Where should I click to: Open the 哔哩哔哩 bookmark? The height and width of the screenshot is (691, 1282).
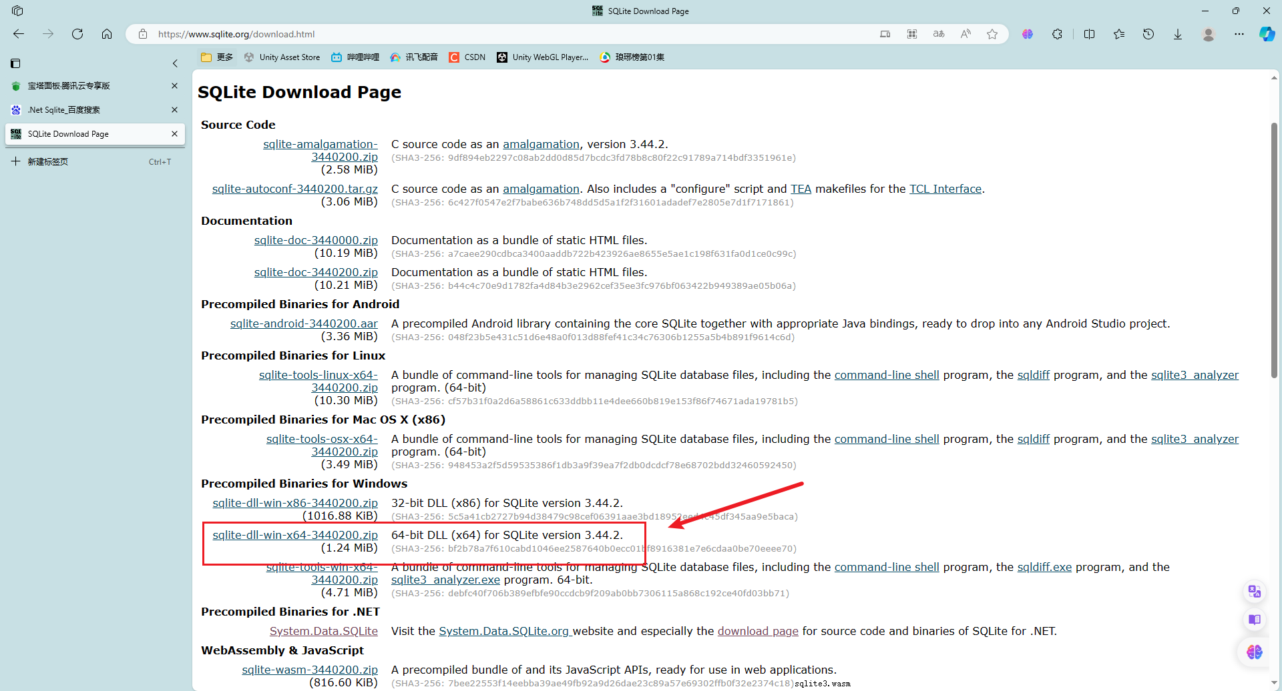click(355, 57)
